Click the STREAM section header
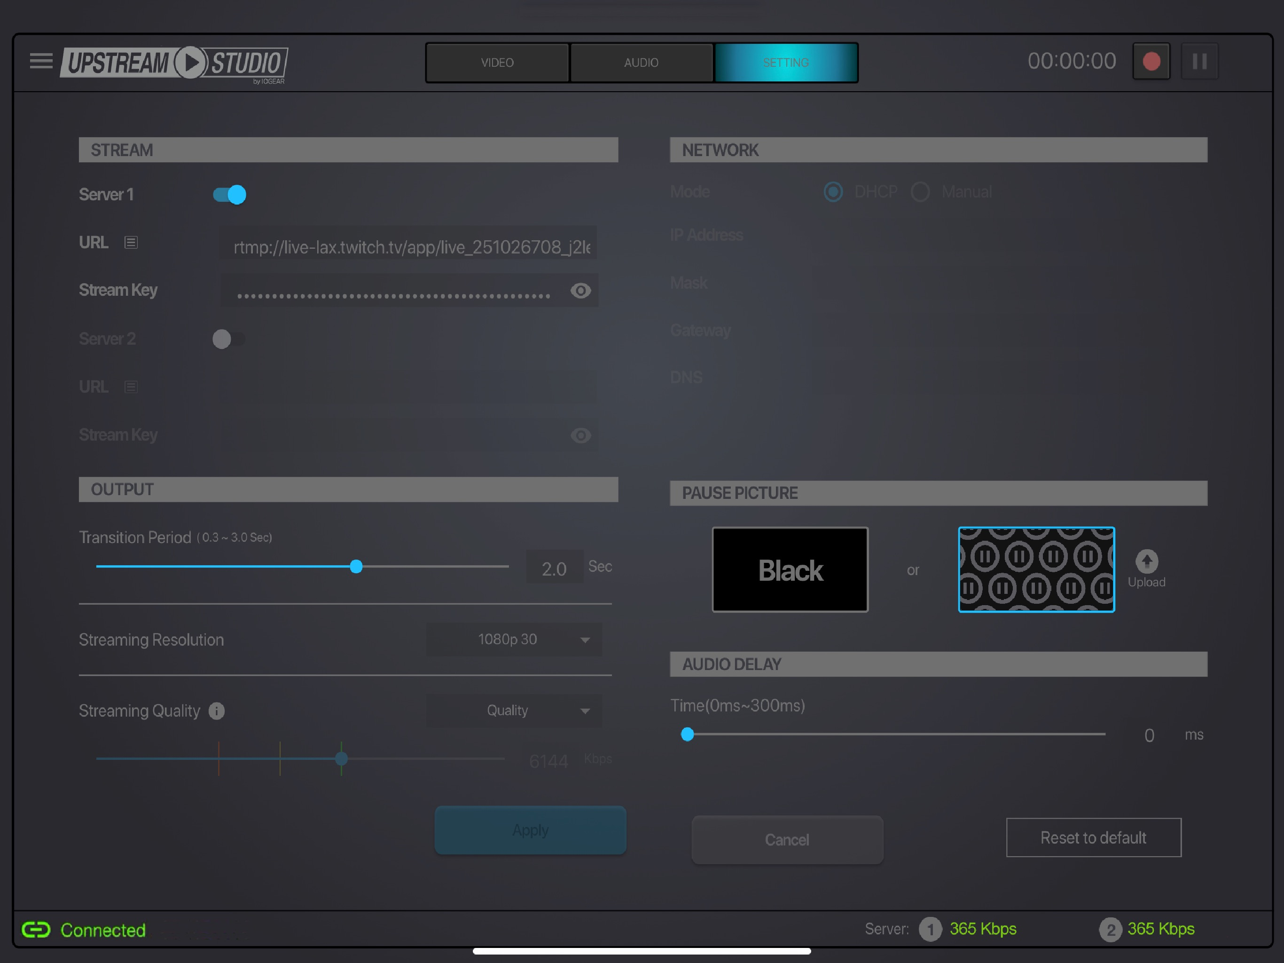1284x963 pixels. [348, 150]
